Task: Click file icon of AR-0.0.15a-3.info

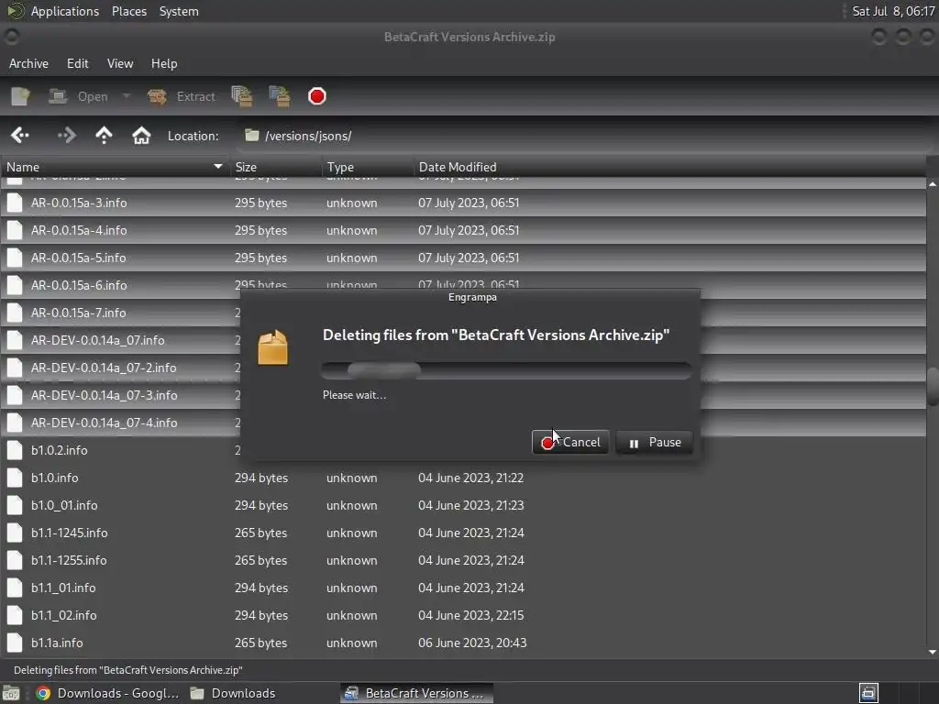Action: (x=15, y=203)
